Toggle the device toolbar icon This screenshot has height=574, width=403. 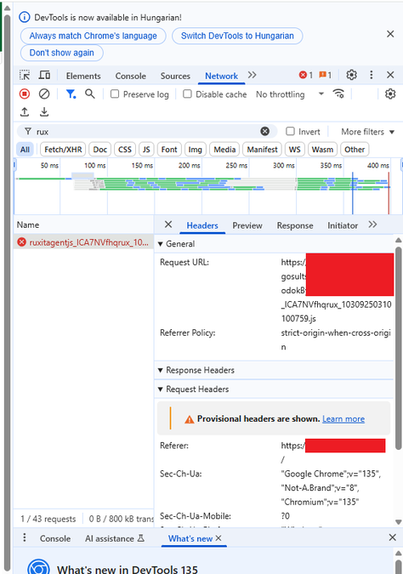44,75
